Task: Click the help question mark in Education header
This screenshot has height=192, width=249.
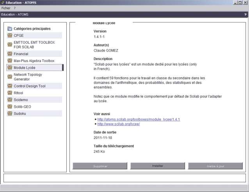Action: (x=245, y=14)
